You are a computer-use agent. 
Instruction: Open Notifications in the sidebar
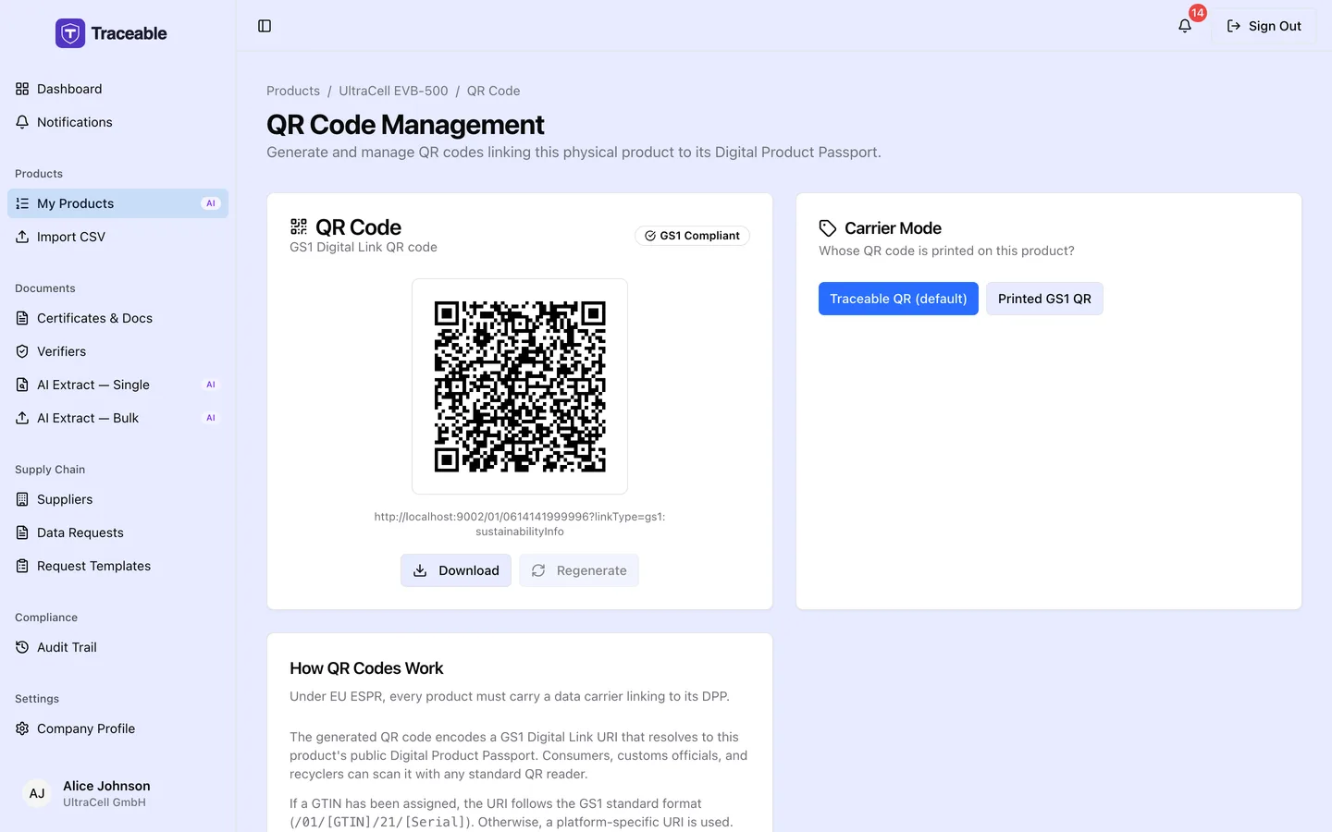(x=117, y=122)
